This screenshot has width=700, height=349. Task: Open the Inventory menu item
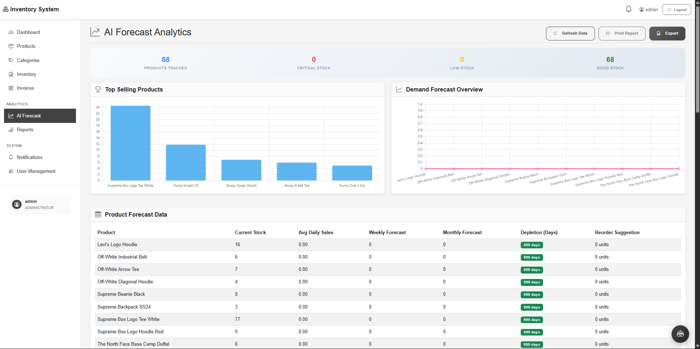tap(26, 74)
